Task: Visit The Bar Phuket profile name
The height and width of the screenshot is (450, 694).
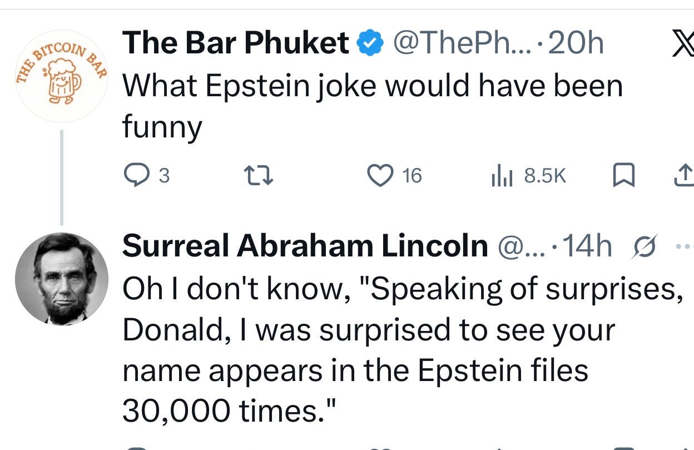Action: (x=235, y=43)
